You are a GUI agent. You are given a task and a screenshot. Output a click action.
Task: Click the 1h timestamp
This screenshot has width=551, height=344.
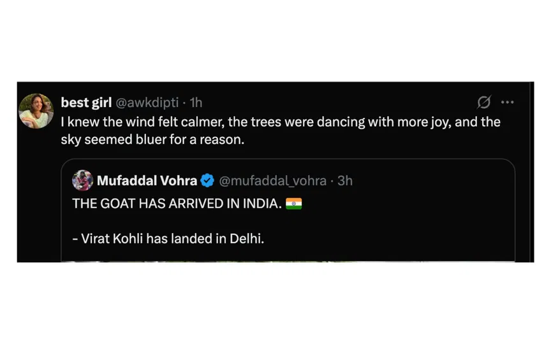(x=196, y=103)
